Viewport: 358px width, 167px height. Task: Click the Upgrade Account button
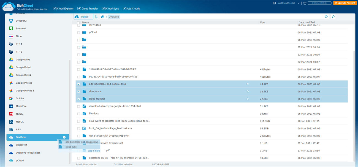tap(344, 3)
